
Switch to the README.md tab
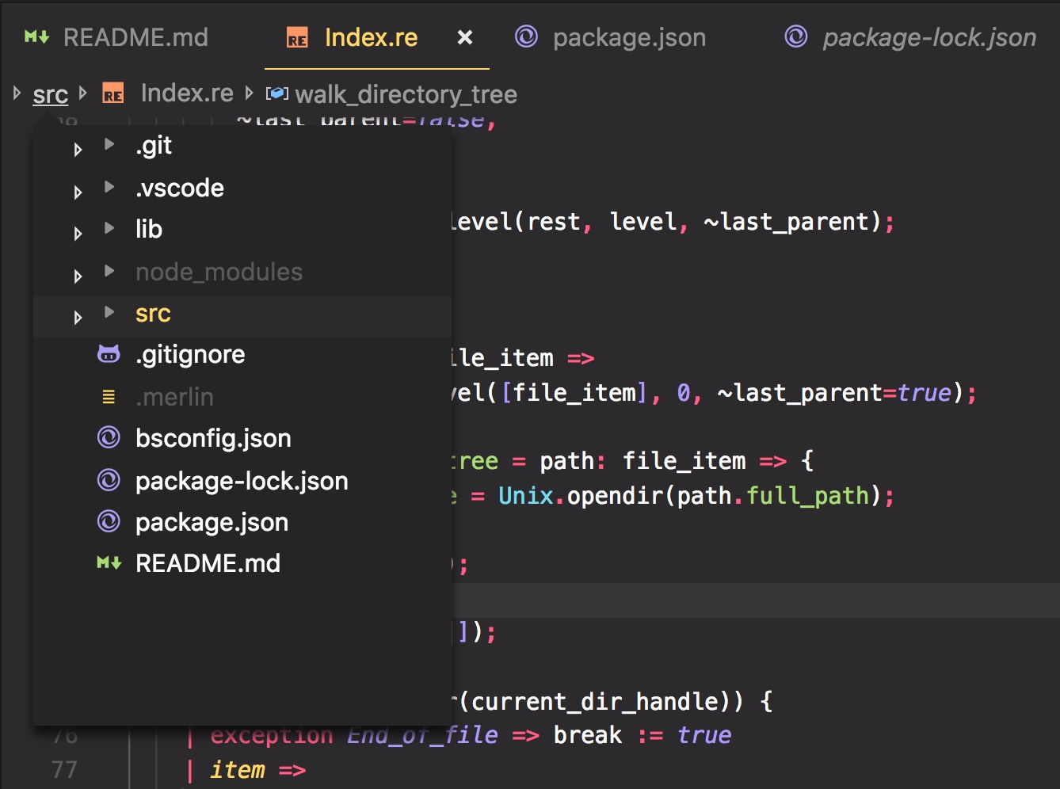click(x=135, y=37)
